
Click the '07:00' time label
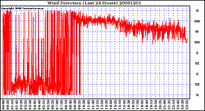[x=57, y=105]
